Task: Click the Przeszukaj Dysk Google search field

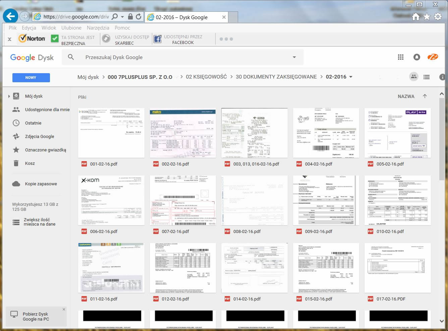Action: pyautogui.click(x=183, y=57)
